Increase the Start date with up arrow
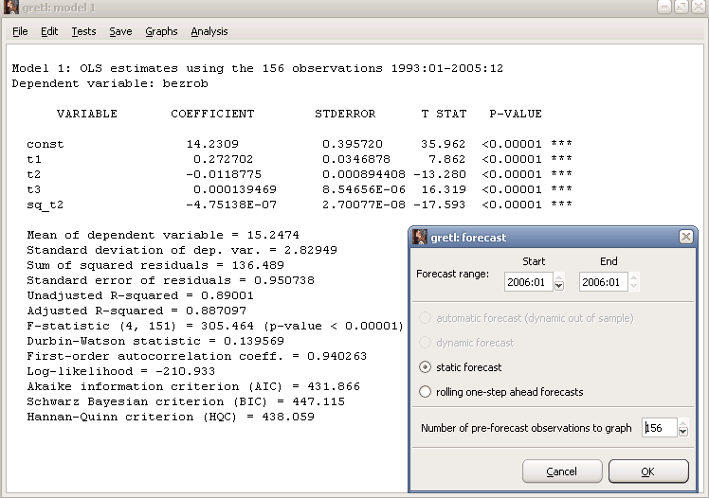 (x=559, y=277)
